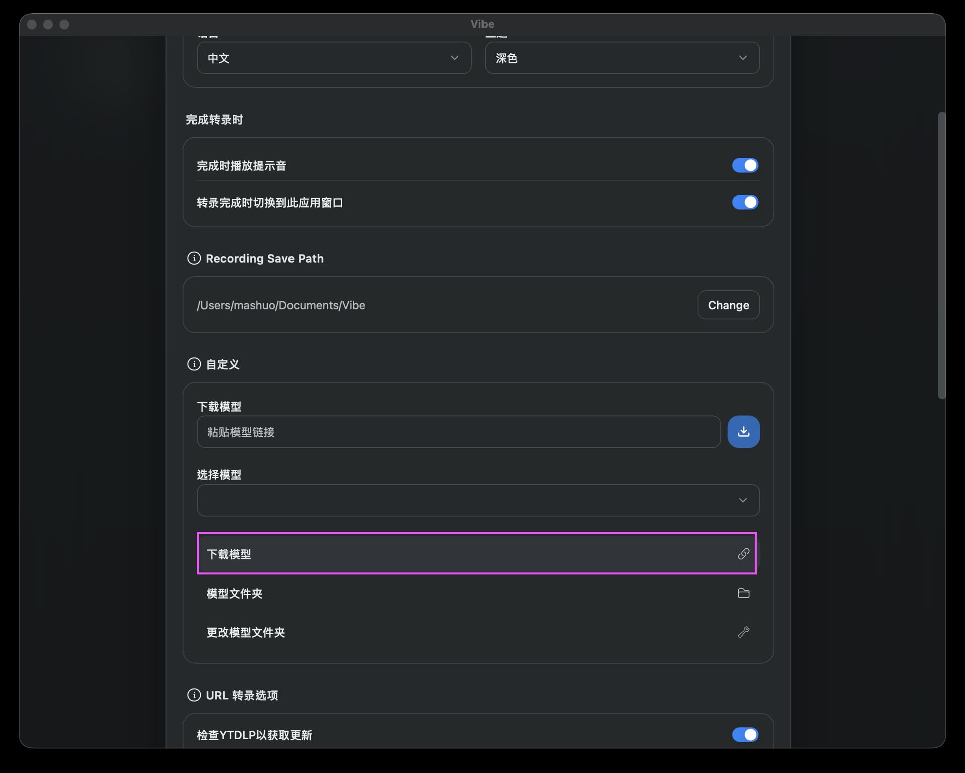The width and height of the screenshot is (965, 773).
Task: Click the vertical scrollbar thumb
Action: coord(942,255)
